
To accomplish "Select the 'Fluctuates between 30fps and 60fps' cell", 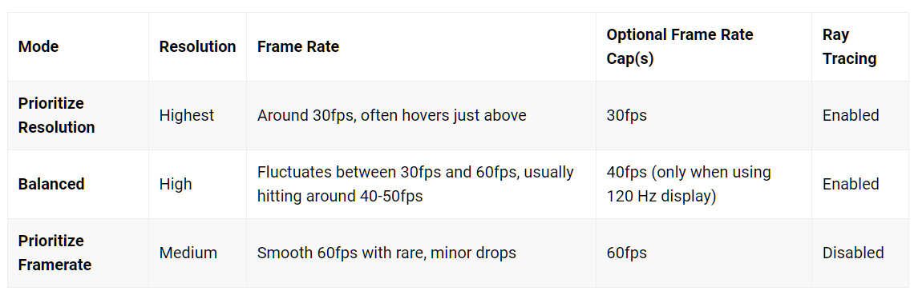I will 415,184.
